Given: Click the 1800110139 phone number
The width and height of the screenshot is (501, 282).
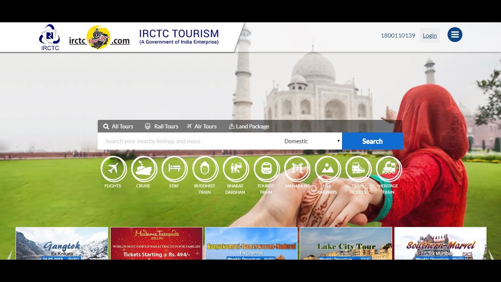Looking at the screenshot, I should click(398, 35).
